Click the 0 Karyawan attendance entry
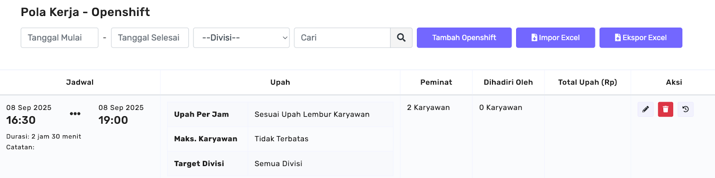The width and height of the screenshot is (715, 178). [x=500, y=108]
